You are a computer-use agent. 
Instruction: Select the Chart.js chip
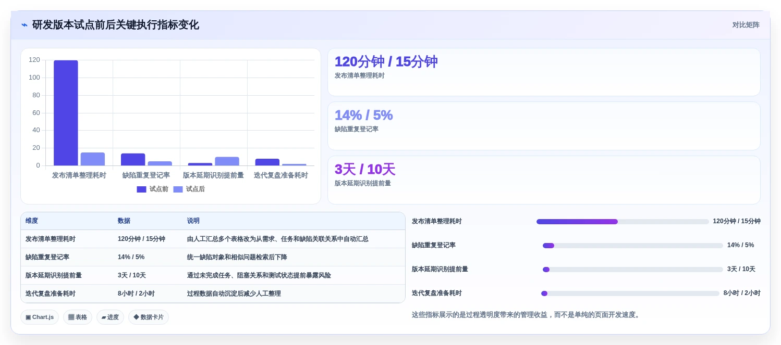pyautogui.click(x=40, y=317)
